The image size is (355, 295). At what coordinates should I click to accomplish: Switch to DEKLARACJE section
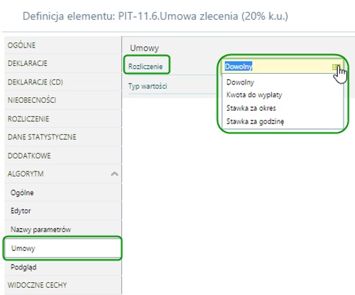[63, 63]
